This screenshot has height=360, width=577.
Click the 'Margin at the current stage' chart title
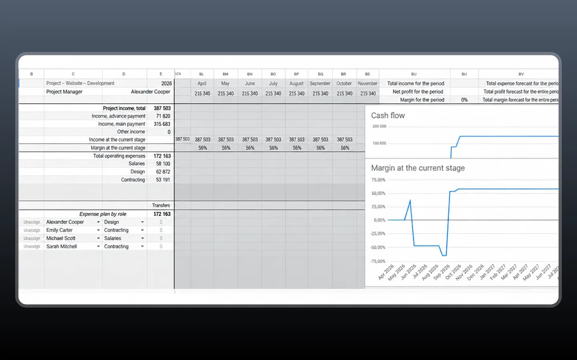(418, 168)
